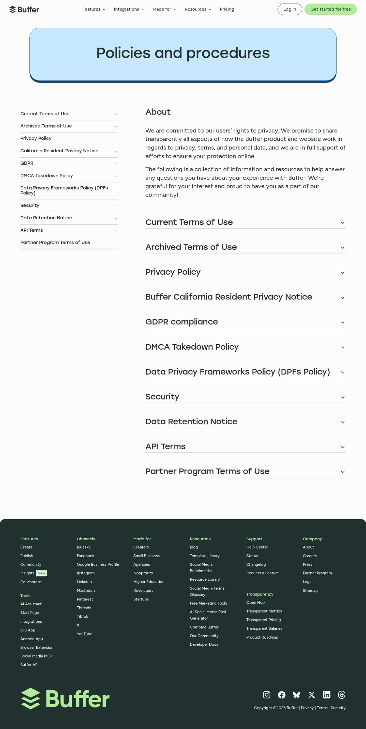Expand Security accordion chevron
This screenshot has width=366, height=729.
click(x=342, y=398)
